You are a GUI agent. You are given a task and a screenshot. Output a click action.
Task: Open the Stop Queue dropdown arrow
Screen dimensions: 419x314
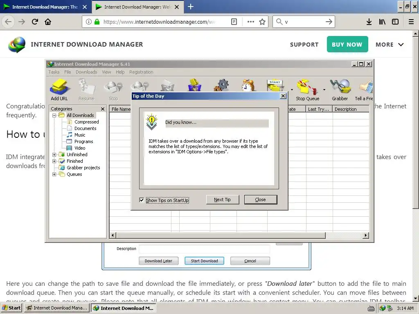pyautogui.click(x=324, y=90)
